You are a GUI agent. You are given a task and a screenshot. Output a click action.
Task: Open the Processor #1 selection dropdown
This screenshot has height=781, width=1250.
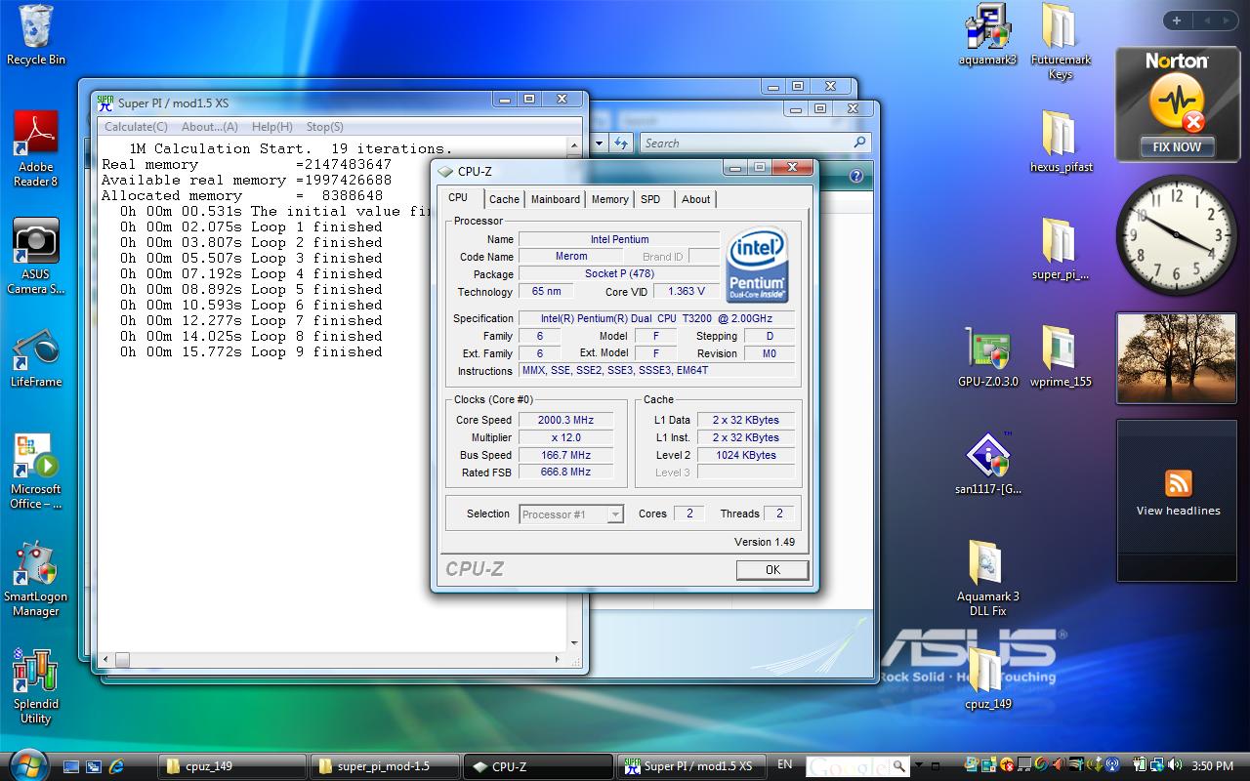[x=571, y=514]
